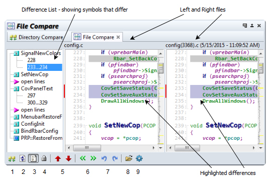
Task: Click the right arrow of the right pane's horizontal scrollbar
Action: pyautogui.click(x=253, y=148)
